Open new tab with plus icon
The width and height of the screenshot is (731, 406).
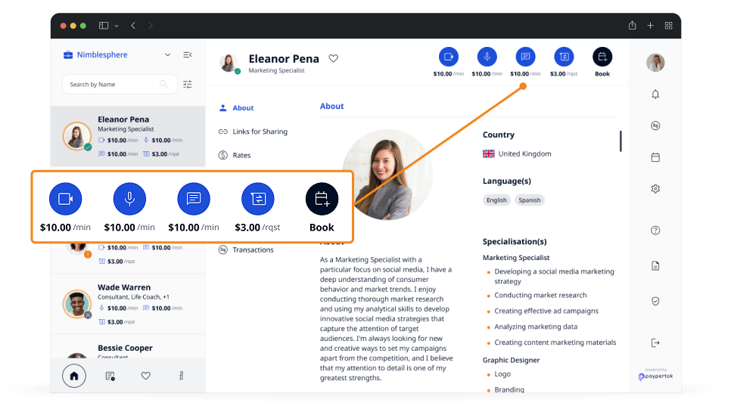[x=650, y=26]
